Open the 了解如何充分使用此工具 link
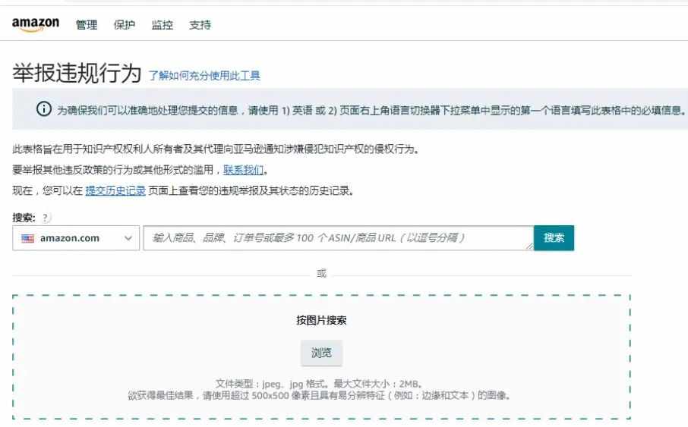The width and height of the screenshot is (688, 427). [204, 75]
